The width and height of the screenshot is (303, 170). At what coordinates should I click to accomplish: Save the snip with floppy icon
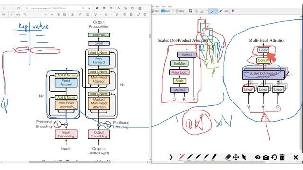[190, 11]
